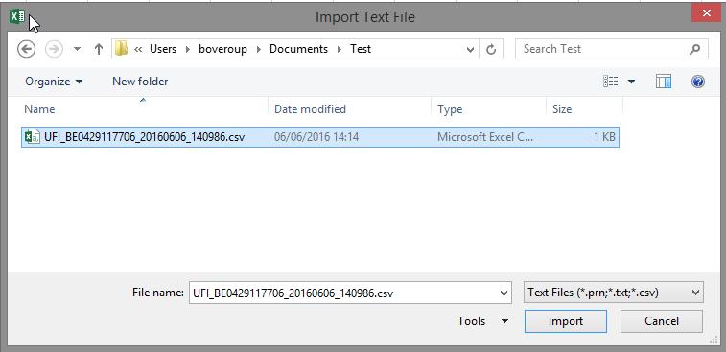Expand subfolders arrow after Documents

click(x=339, y=49)
